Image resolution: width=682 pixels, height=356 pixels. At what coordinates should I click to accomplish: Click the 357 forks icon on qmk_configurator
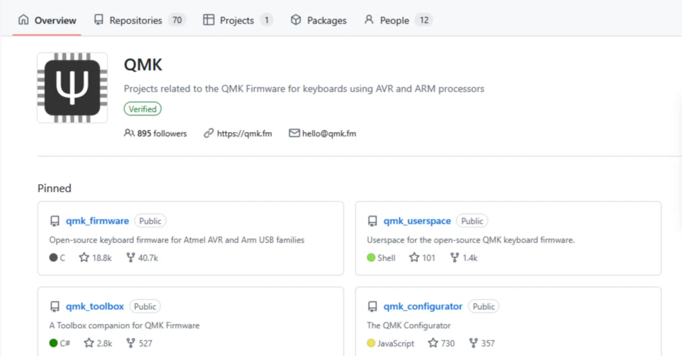point(474,343)
